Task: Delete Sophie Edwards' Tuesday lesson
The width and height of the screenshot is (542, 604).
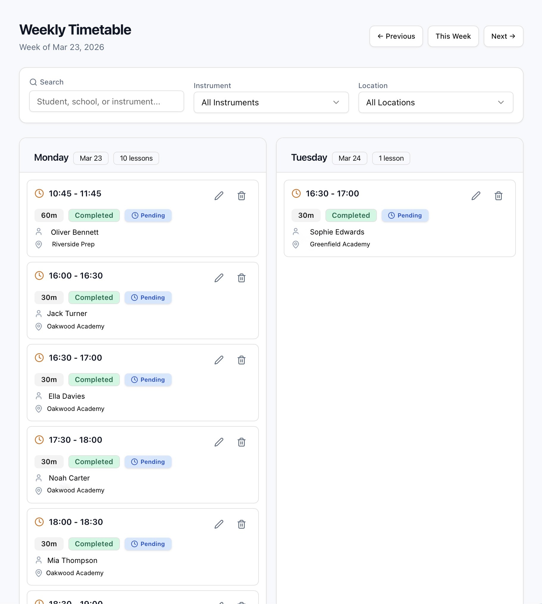Action: tap(498, 196)
